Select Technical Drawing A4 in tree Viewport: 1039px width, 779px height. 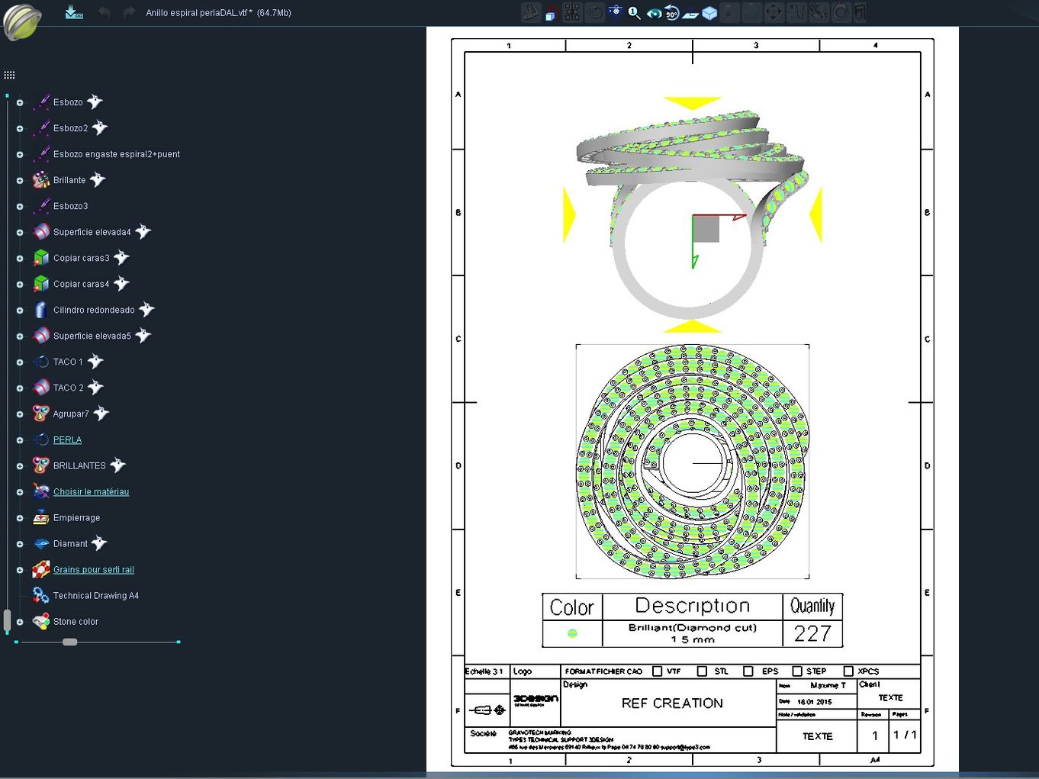click(95, 596)
